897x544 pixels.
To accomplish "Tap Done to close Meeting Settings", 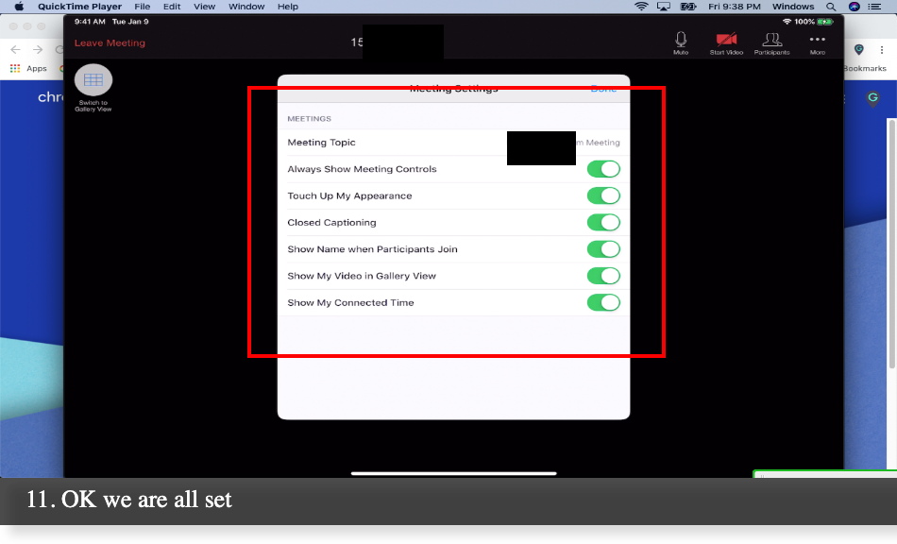I will pos(603,87).
